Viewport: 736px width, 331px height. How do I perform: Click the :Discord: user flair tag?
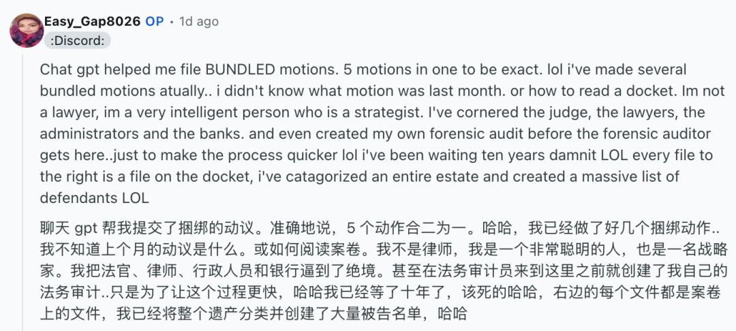click(x=78, y=41)
